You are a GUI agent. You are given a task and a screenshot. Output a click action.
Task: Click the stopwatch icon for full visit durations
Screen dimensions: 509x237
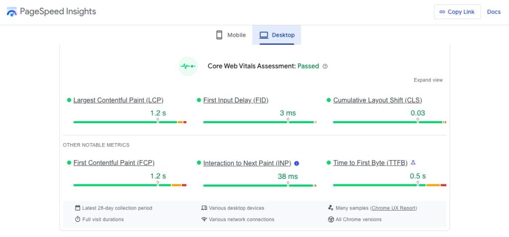pyautogui.click(x=78, y=219)
